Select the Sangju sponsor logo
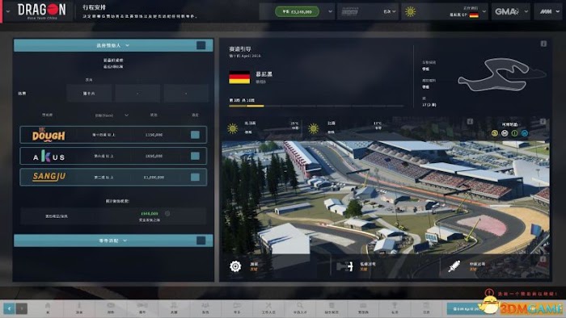The width and height of the screenshot is (566, 318). pyautogui.click(x=49, y=177)
